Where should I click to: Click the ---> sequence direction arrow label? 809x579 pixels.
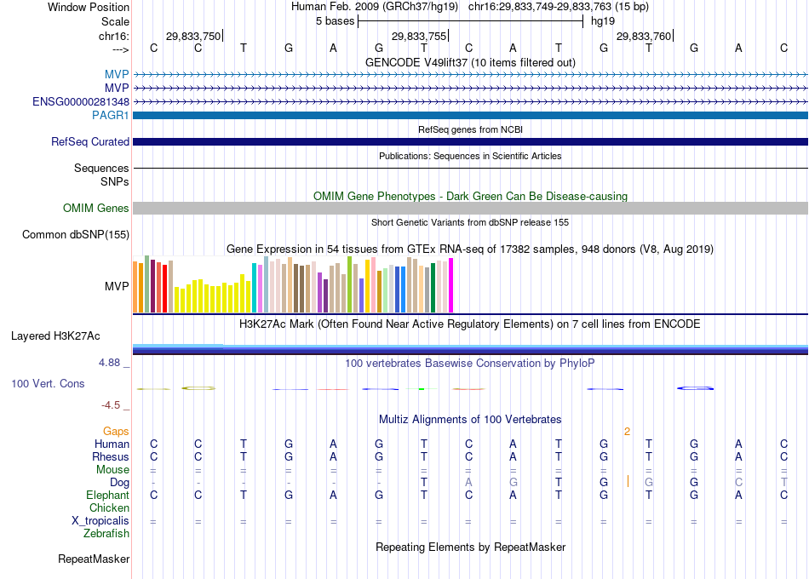coord(121,49)
